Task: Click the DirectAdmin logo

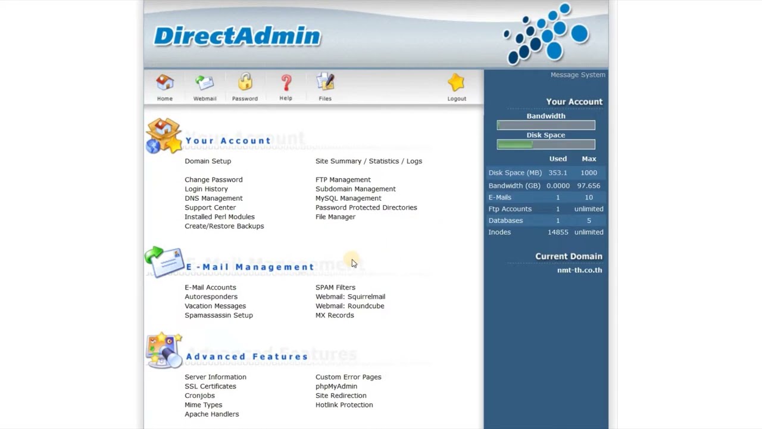Action: (238, 36)
